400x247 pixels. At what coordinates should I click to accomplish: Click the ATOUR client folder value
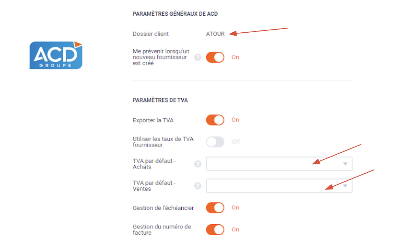tap(215, 34)
